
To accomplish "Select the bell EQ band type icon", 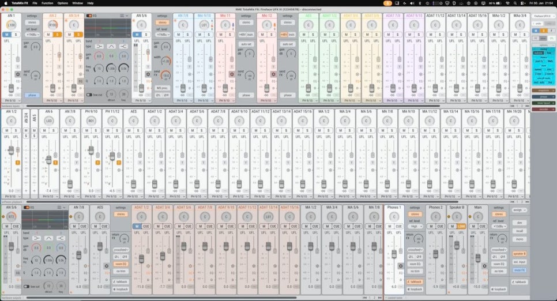I will coord(111,45).
